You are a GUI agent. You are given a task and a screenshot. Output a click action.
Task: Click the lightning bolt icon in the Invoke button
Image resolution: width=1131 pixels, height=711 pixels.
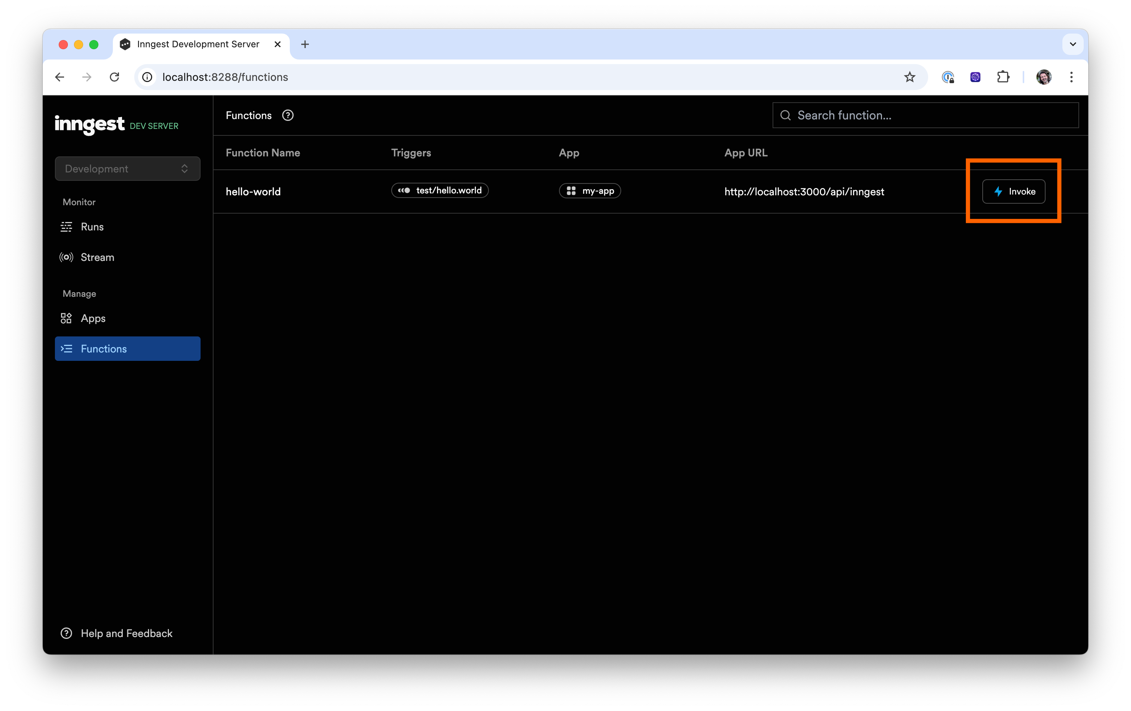tap(998, 191)
